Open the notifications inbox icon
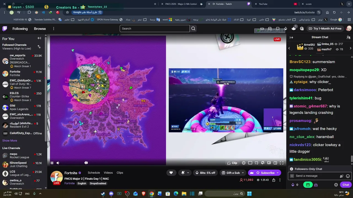The image size is (353, 198). (x=270, y=29)
